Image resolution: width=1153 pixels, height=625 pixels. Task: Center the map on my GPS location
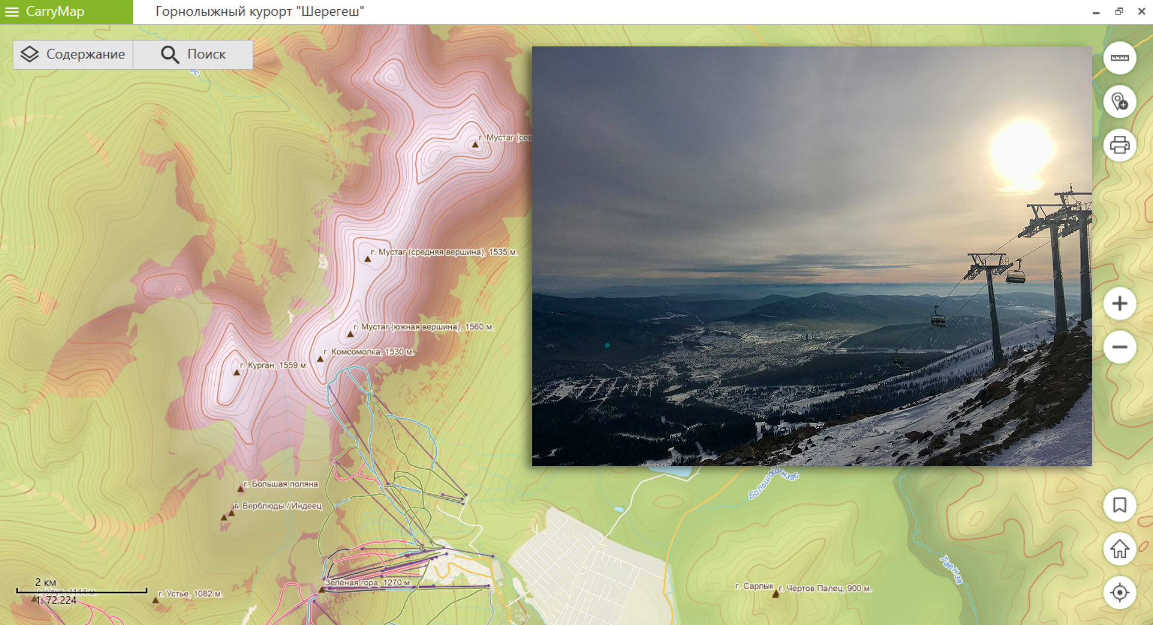1119,593
